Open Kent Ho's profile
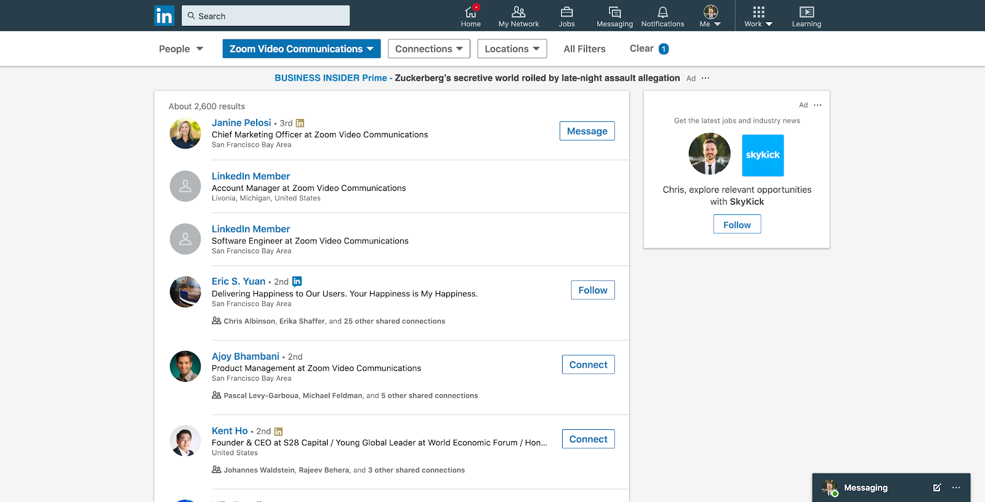 coord(230,431)
